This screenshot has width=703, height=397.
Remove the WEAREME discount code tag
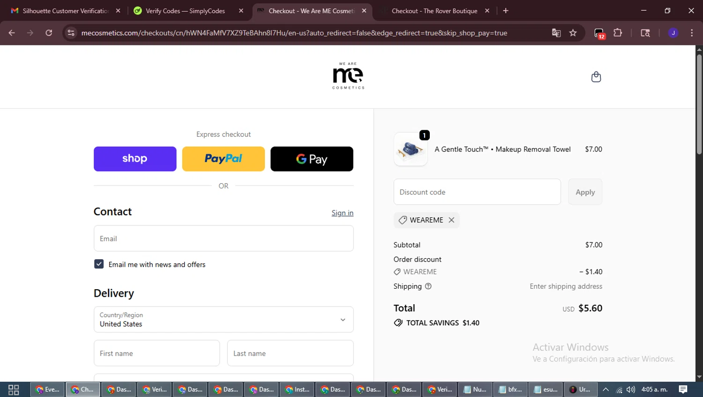coord(451,220)
